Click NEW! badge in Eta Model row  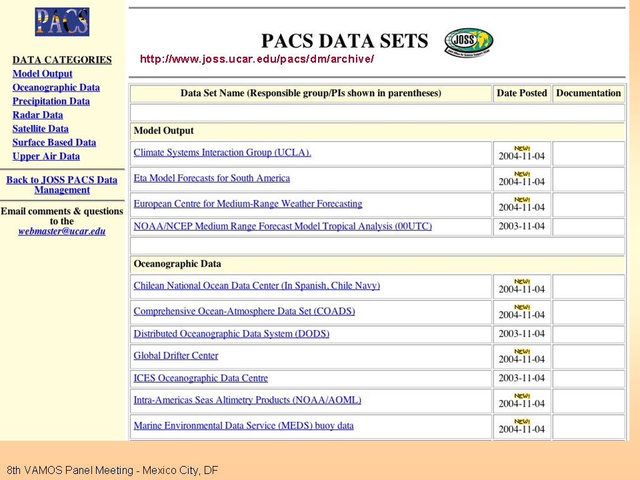coord(521,174)
